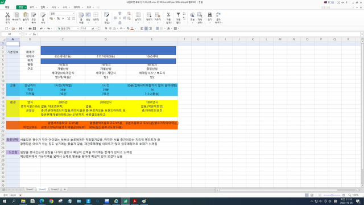Add a new sheet with plus button
Viewport: 364px width, 205px height.
click(65, 190)
